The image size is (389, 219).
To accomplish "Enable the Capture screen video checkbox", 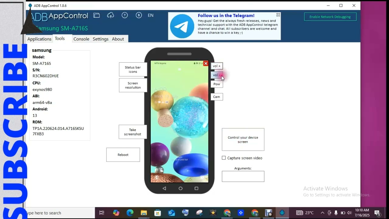I will pos(224,158).
